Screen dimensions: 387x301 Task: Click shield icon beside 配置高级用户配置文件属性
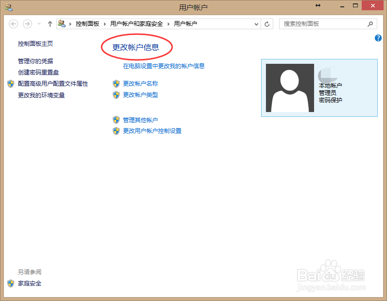pos(11,84)
